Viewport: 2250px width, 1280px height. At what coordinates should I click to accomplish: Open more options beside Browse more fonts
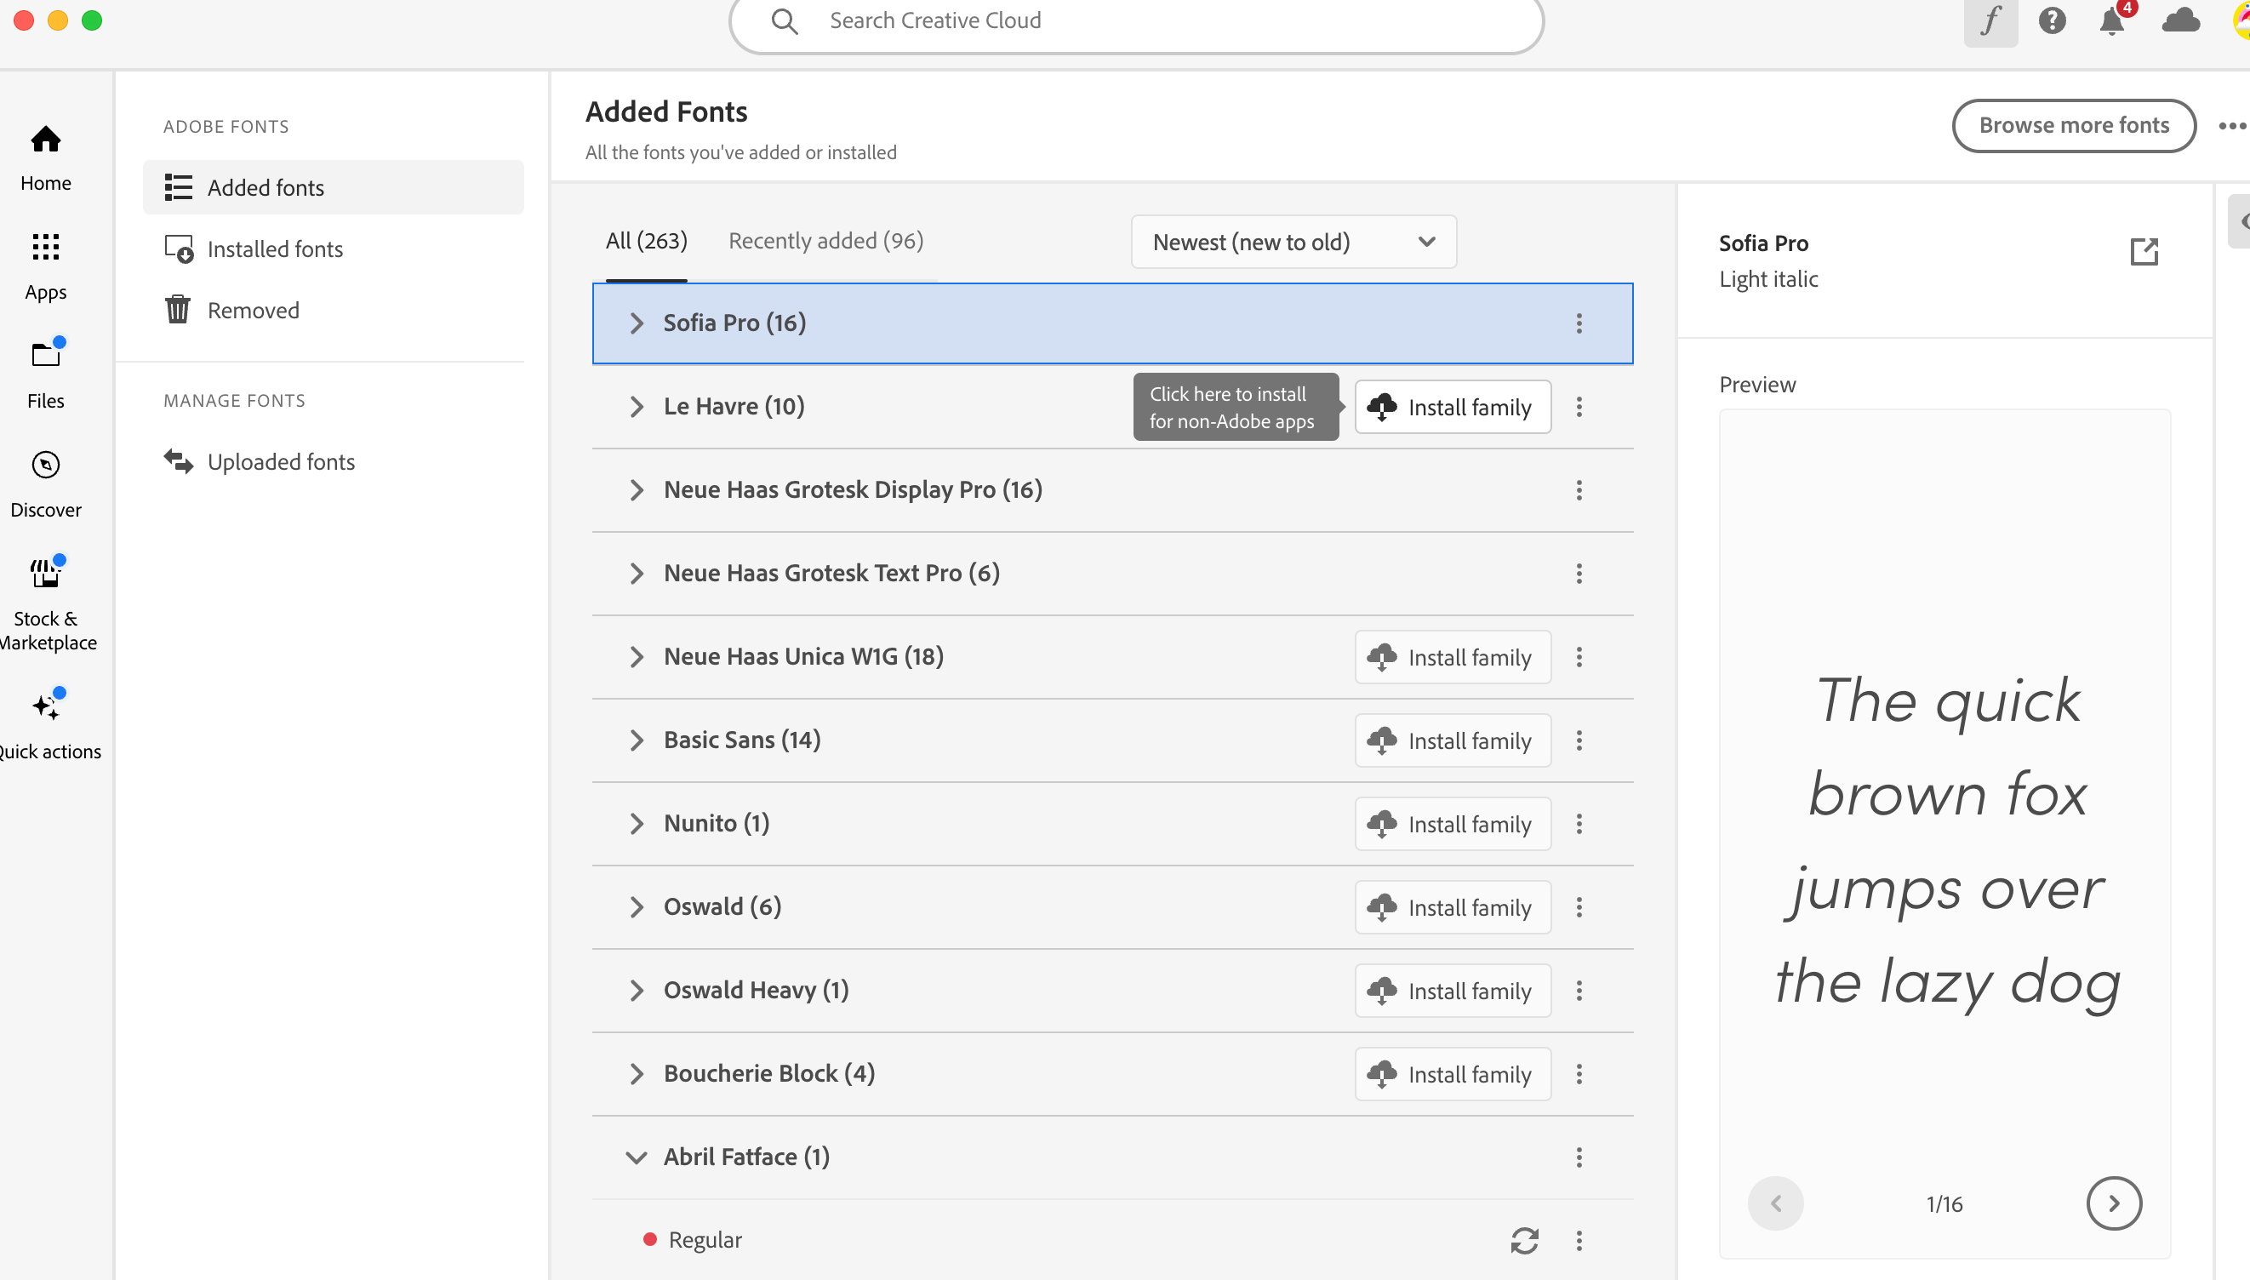(2232, 126)
